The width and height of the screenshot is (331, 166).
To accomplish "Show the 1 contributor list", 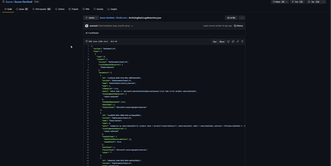I will pyautogui.click(x=92, y=33).
